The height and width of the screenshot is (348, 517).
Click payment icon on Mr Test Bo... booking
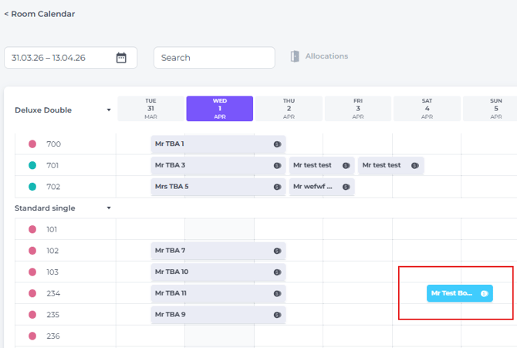484,293
